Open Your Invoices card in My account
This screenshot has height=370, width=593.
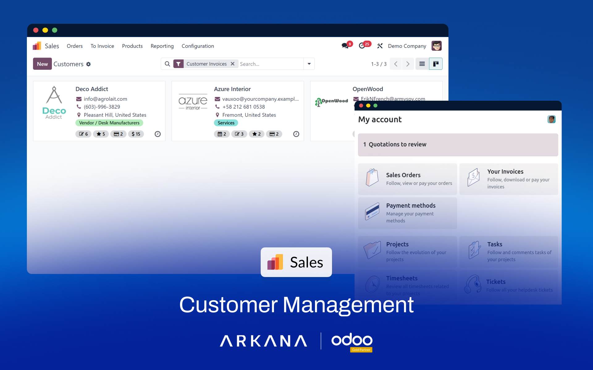coord(509,179)
